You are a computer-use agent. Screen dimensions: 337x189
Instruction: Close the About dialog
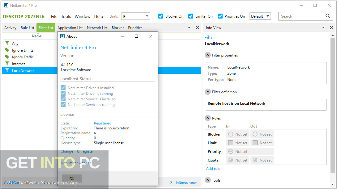(x=151, y=36)
